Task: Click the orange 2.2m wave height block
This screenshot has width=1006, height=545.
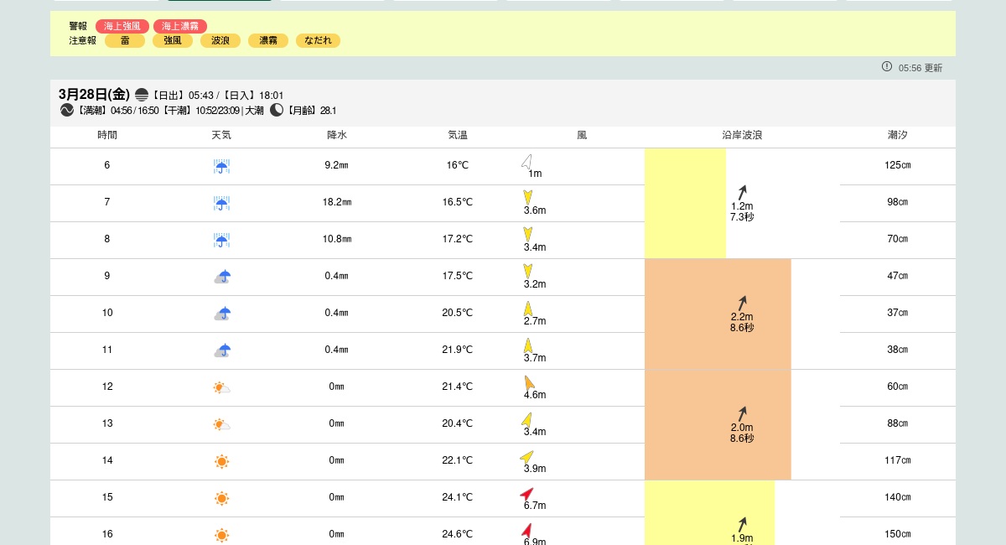Action: tap(718, 314)
